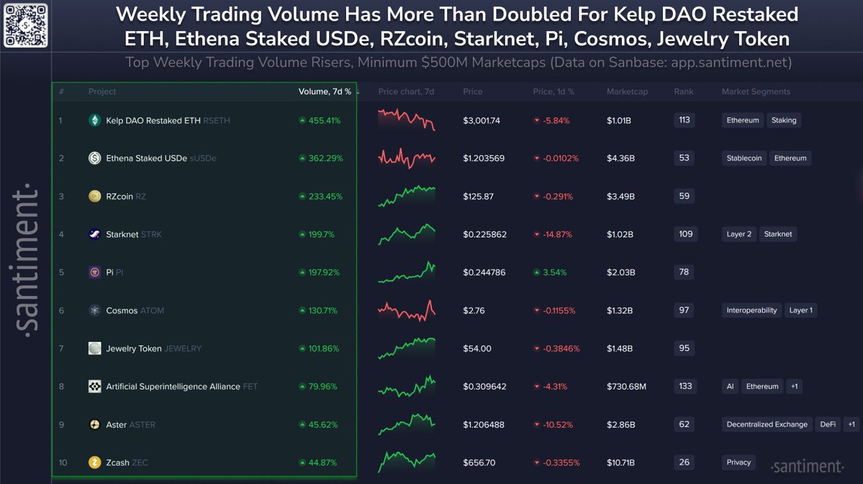Expand the +1 segments for Aster

click(851, 425)
